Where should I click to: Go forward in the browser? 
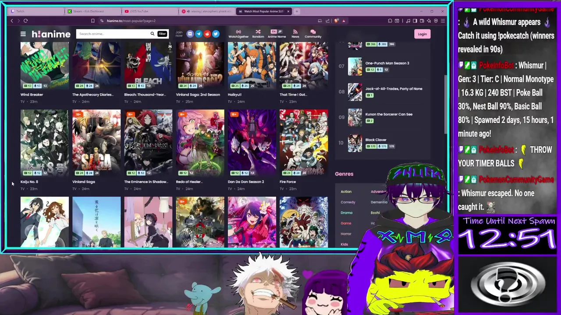point(18,21)
